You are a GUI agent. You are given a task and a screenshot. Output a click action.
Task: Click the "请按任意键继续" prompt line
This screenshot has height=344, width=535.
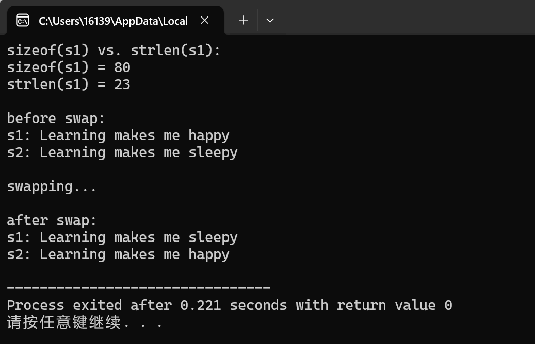point(85,323)
